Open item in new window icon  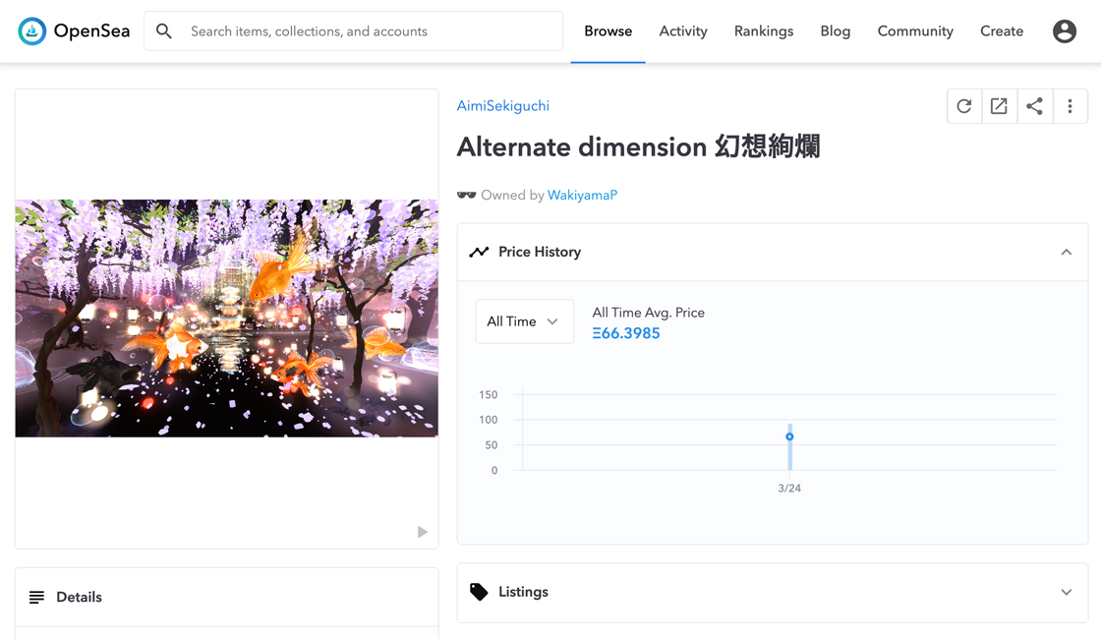coord(999,106)
